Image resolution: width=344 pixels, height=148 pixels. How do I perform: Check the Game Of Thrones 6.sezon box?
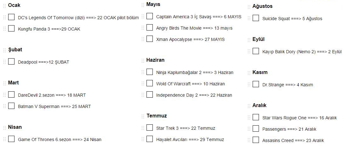(x=11, y=139)
